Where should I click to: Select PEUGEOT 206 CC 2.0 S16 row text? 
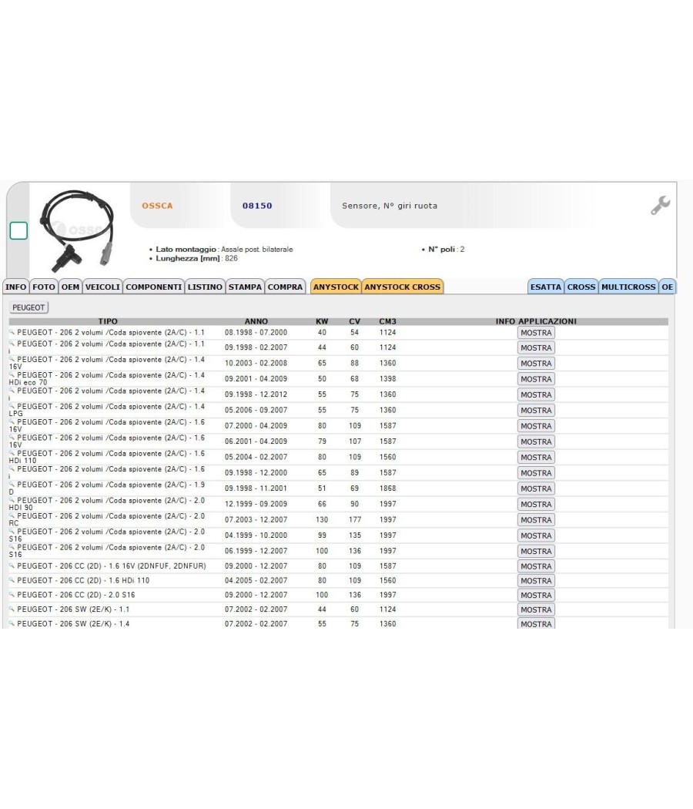tap(75, 595)
